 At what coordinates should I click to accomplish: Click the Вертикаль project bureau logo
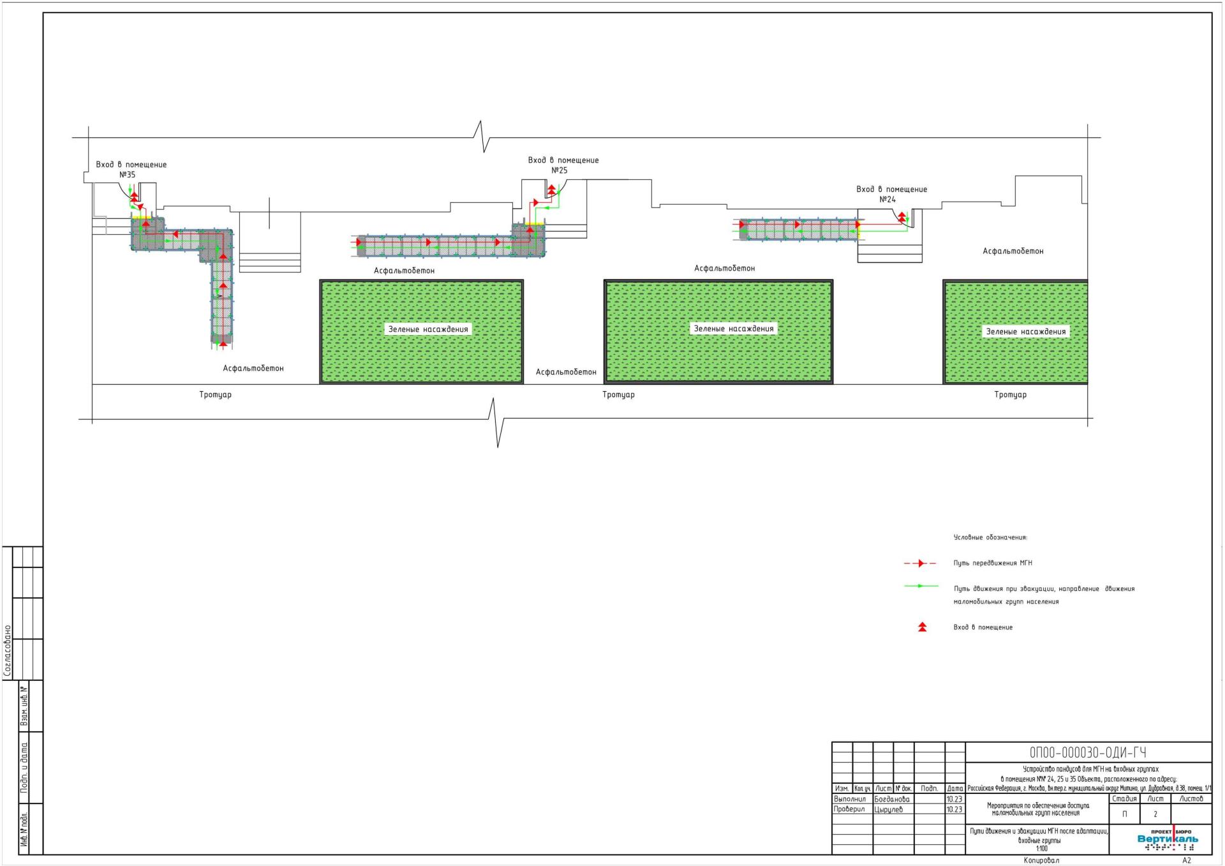1168,839
